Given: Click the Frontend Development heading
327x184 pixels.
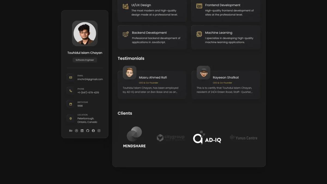Looking at the screenshot, I should pos(223,5).
